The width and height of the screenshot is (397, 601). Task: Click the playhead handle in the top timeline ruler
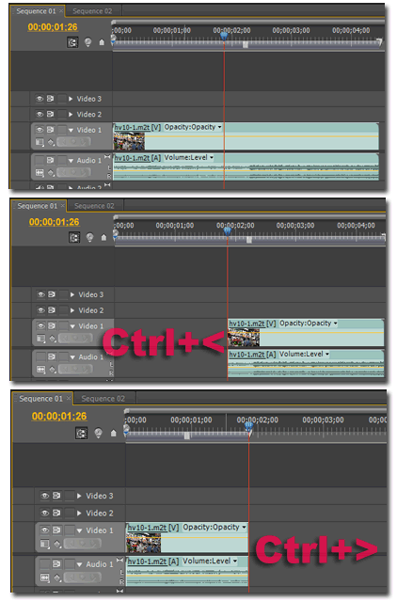pyautogui.click(x=224, y=37)
